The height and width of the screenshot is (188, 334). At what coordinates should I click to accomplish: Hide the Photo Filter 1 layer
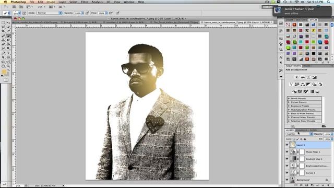pyautogui.click(x=287, y=152)
